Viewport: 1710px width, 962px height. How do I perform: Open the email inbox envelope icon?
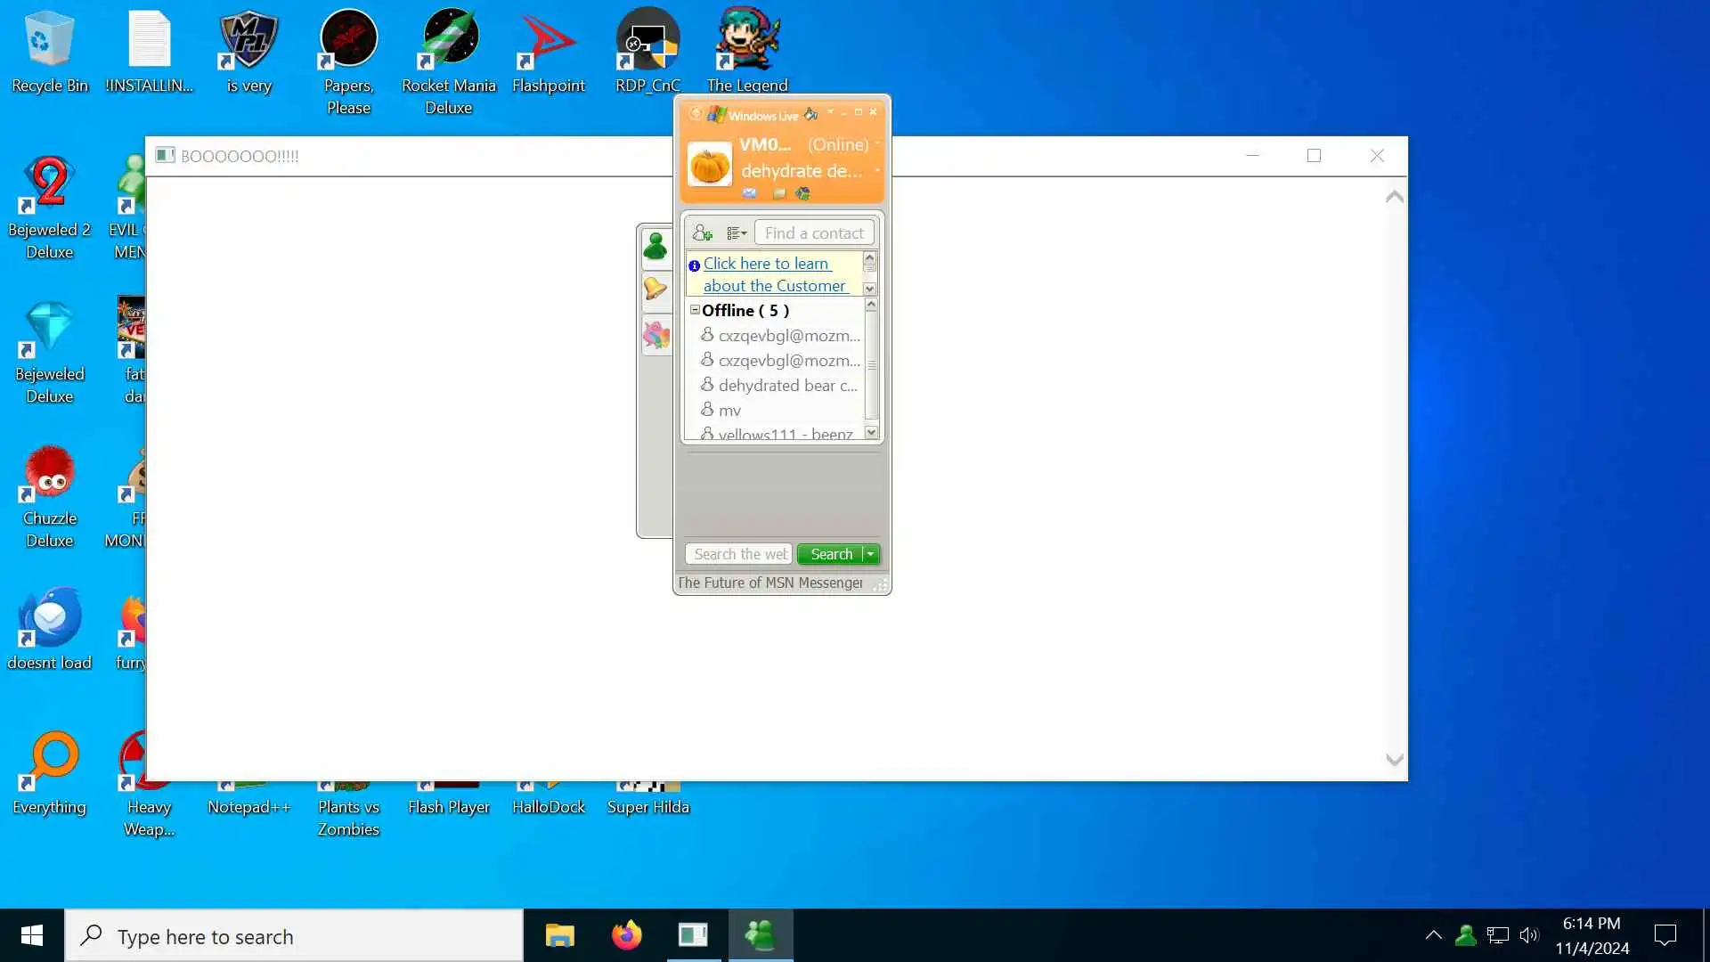tap(750, 193)
